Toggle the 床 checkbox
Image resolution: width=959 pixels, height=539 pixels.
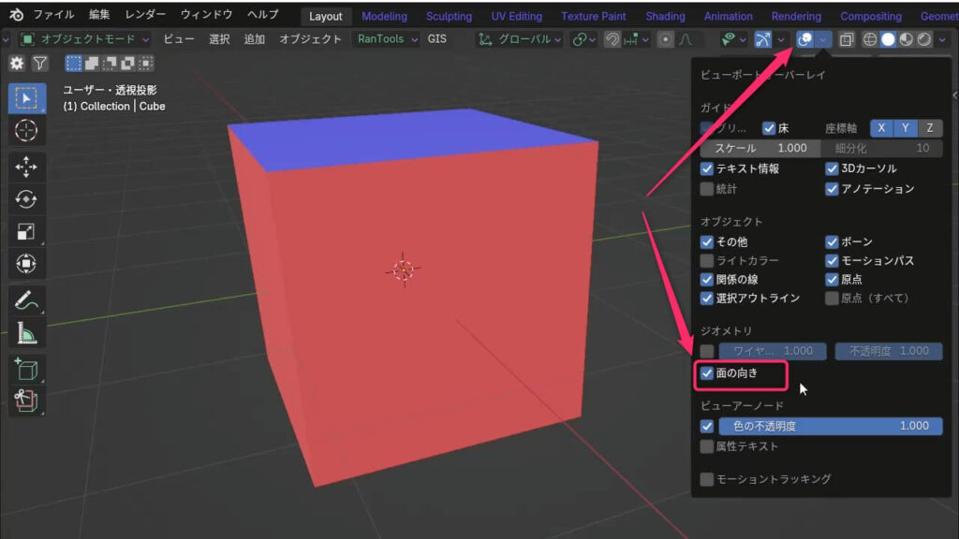[770, 128]
